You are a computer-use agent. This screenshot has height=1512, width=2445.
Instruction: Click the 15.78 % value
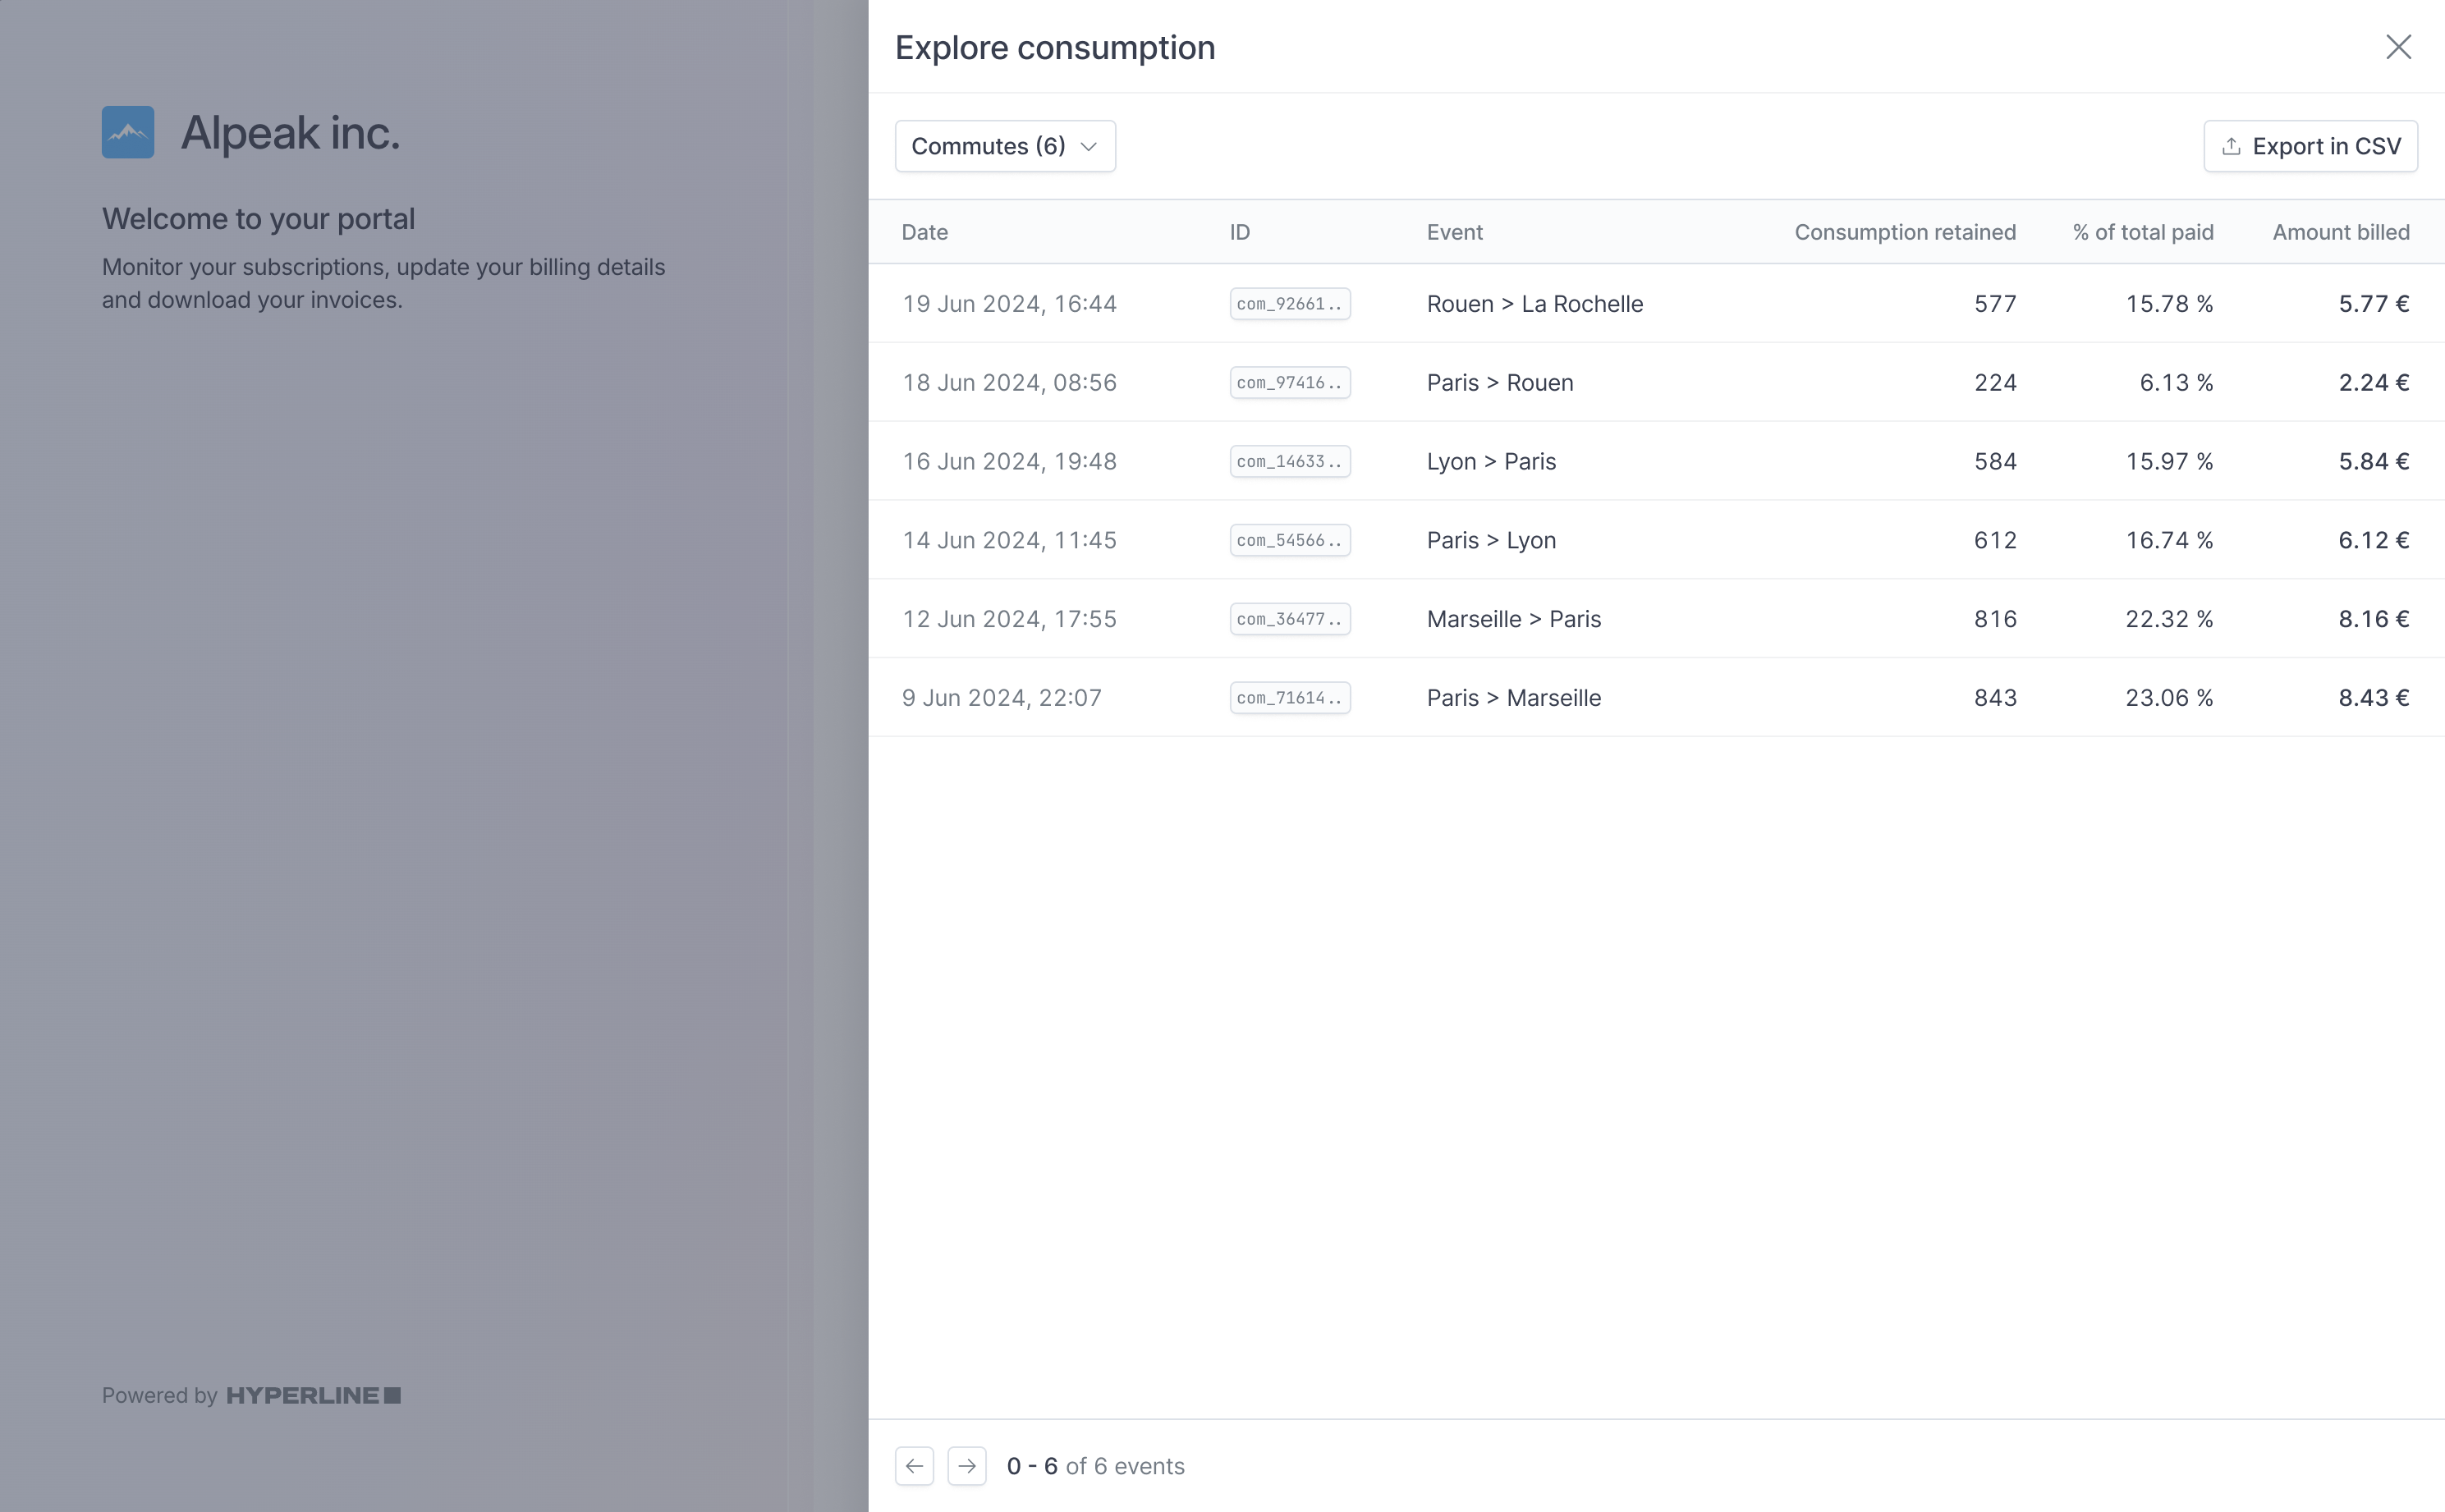pyautogui.click(x=2168, y=304)
